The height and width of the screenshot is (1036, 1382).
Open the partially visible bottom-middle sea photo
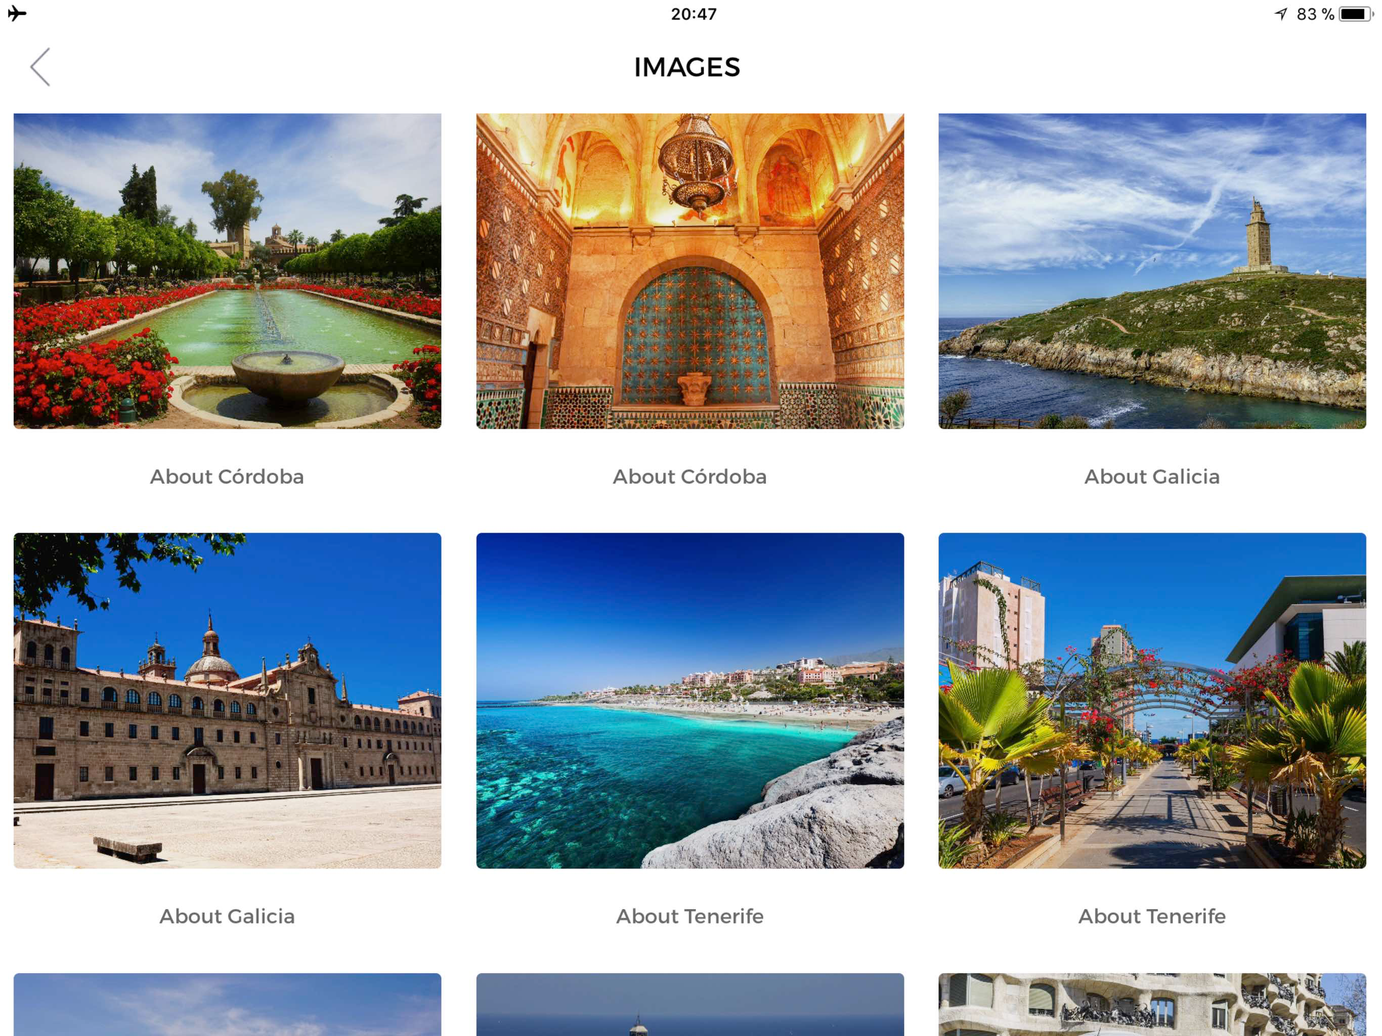point(690,1005)
